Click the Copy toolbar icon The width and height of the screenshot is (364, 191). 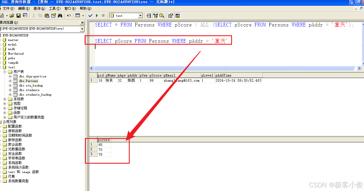pos(40,16)
